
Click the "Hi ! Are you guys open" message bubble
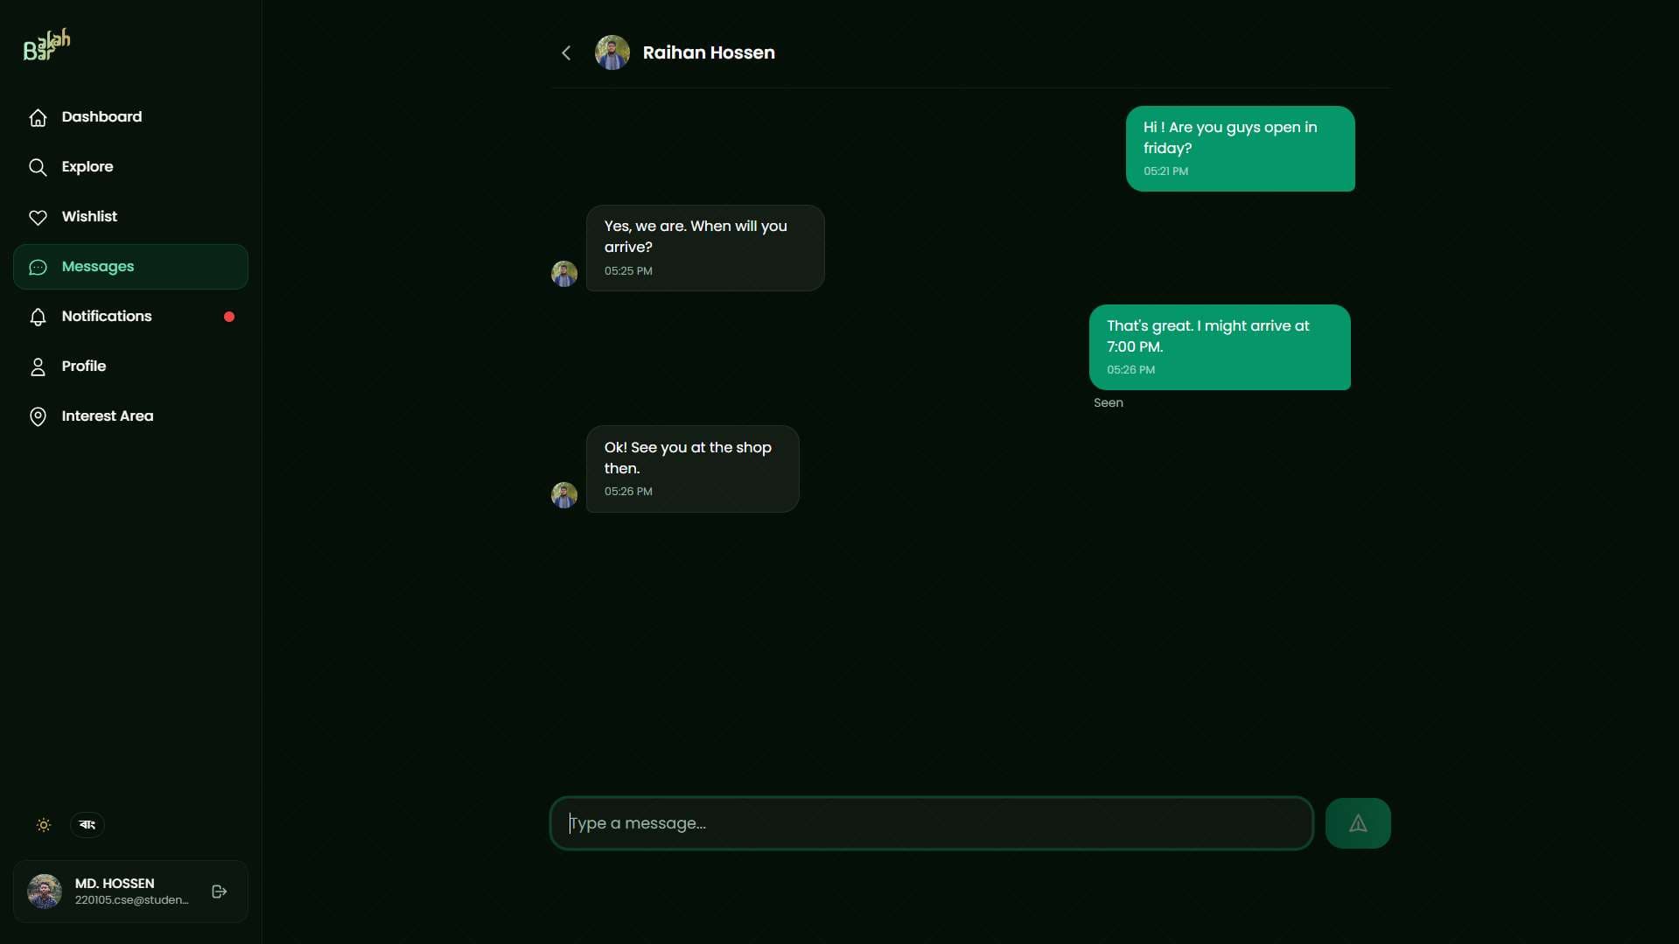[1240, 148]
